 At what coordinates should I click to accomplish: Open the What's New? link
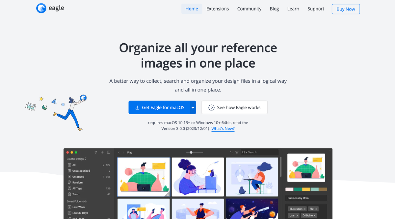pyautogui.click(x=223, y=129)
